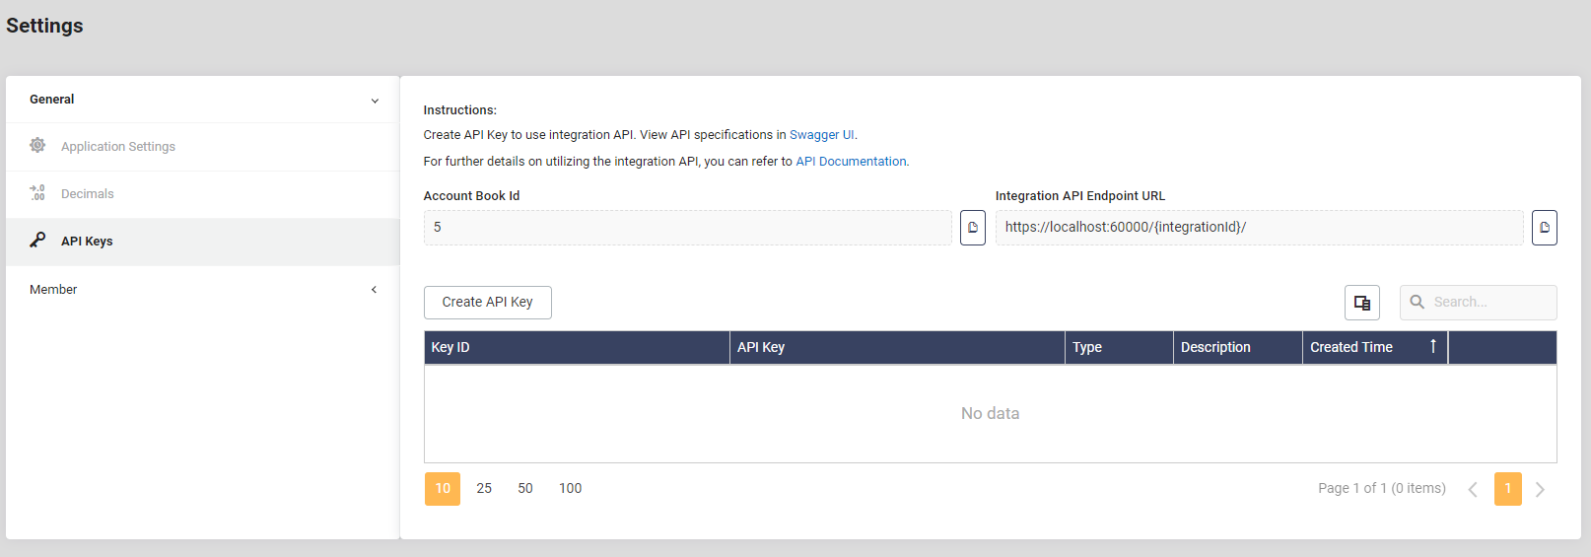The image size is (1591, 557).
Task: Sort by the Description column header
Action: 1238,348
